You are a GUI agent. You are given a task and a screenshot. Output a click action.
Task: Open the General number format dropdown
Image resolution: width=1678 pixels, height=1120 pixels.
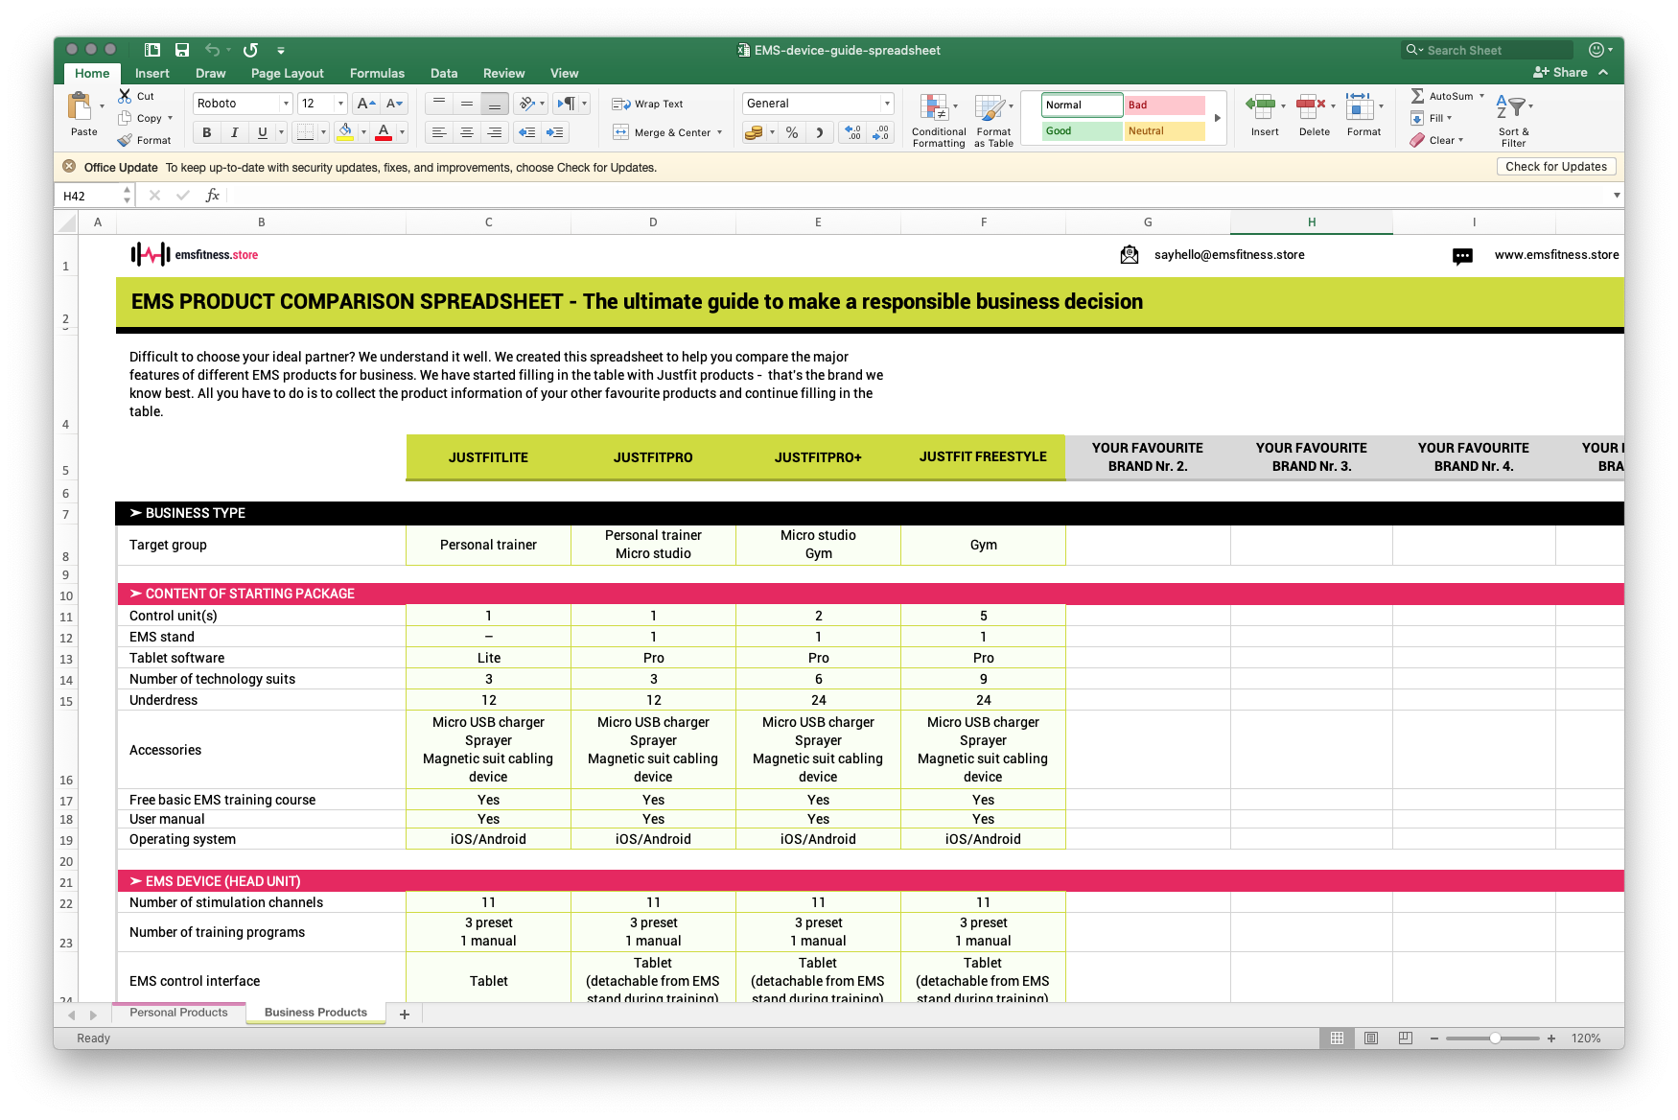(887, 104)
